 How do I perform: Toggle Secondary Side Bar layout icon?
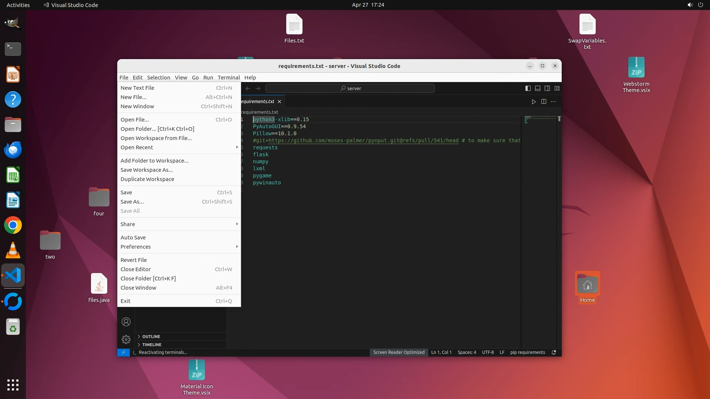[x=547, y=88]
